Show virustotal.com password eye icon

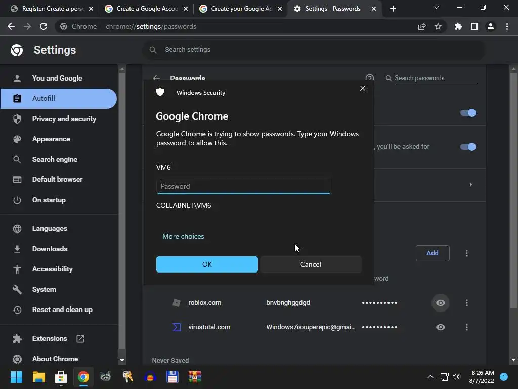click(441, 327)
